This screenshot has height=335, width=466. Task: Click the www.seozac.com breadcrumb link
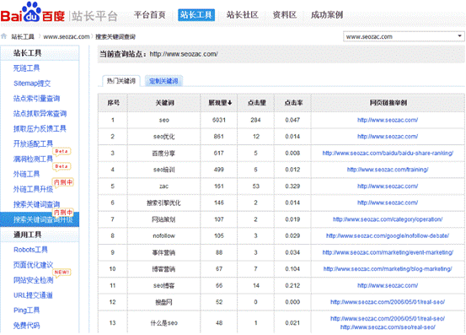[67, 36]
